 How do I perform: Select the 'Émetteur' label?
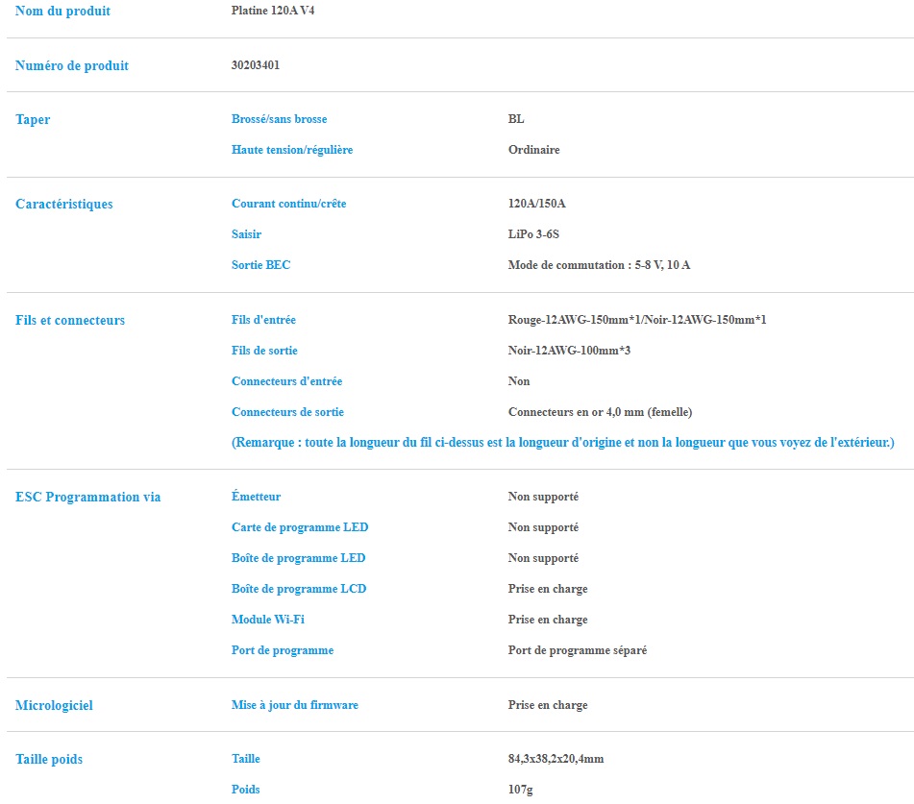coord(256,497)
